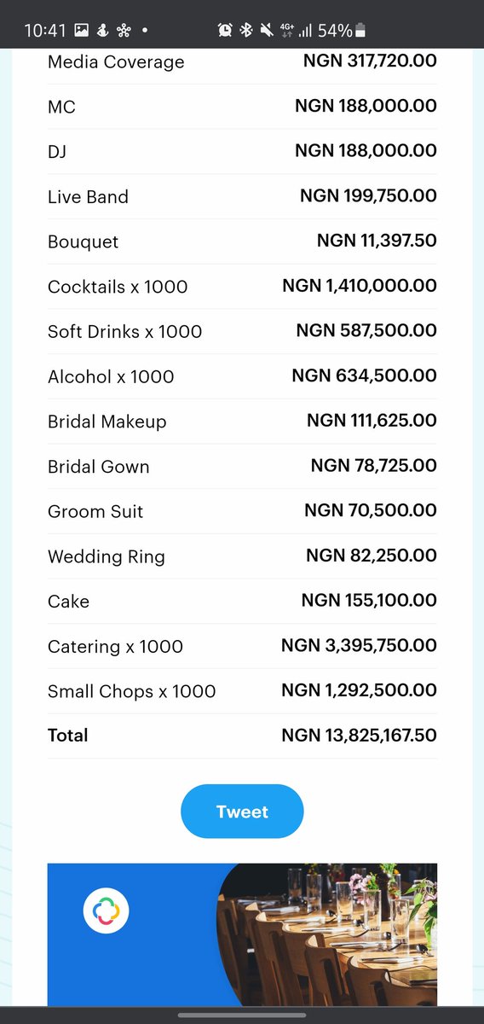Tap the colorful circular logo in banner
The width and height of the screenshot is (484, 1024).
click(106, 911)
